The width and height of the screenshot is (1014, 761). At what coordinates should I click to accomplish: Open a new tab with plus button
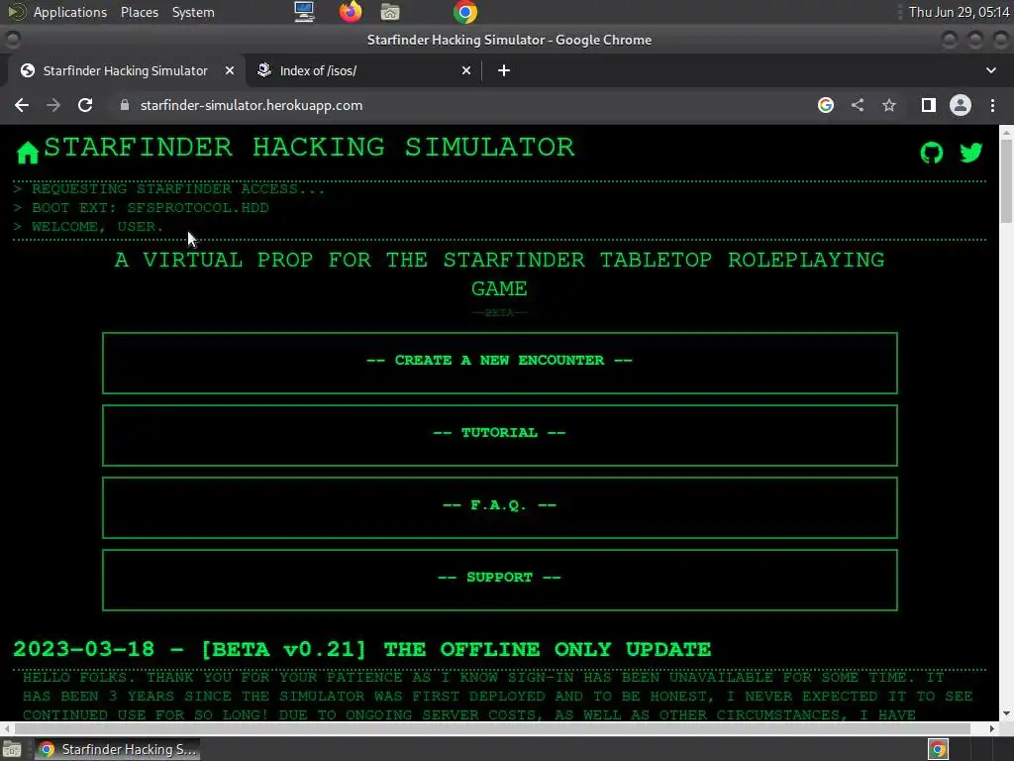tap(504, 70)
